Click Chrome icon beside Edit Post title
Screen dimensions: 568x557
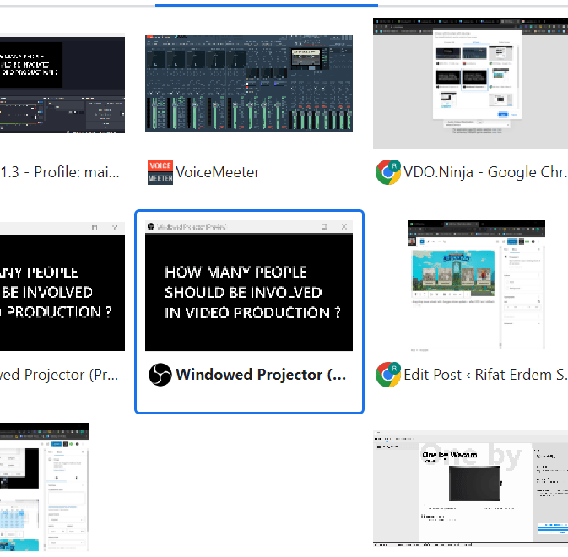click(x=388, y=375)
